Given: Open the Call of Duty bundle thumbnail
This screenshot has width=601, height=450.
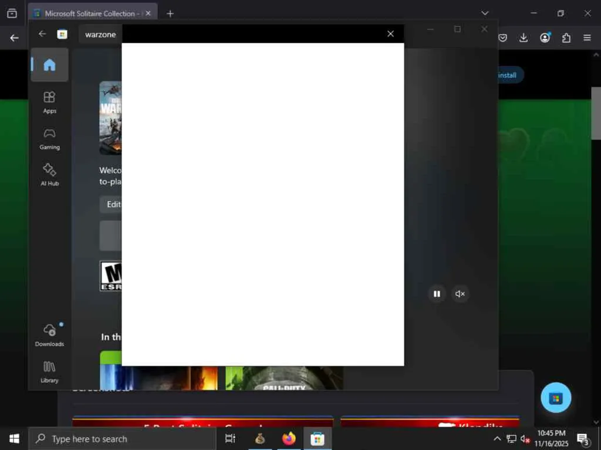Looking at the screenshot, I should (x=284, y=378).
